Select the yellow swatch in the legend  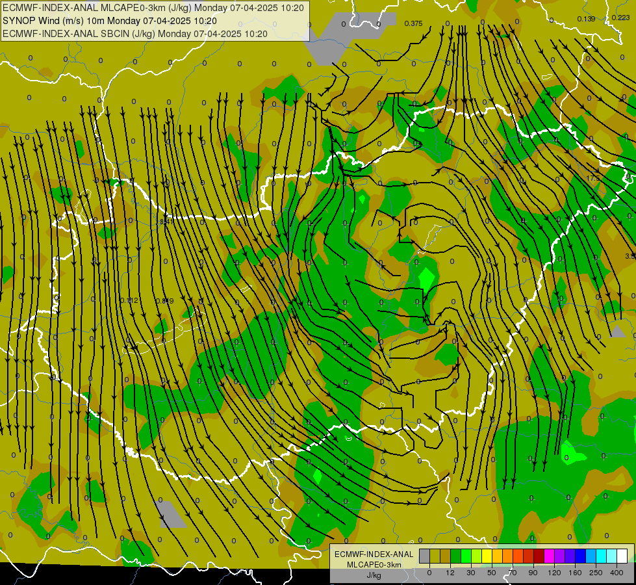click(x=487, y=556)
